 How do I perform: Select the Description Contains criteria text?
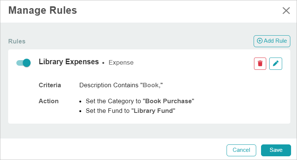click(121, 85)
